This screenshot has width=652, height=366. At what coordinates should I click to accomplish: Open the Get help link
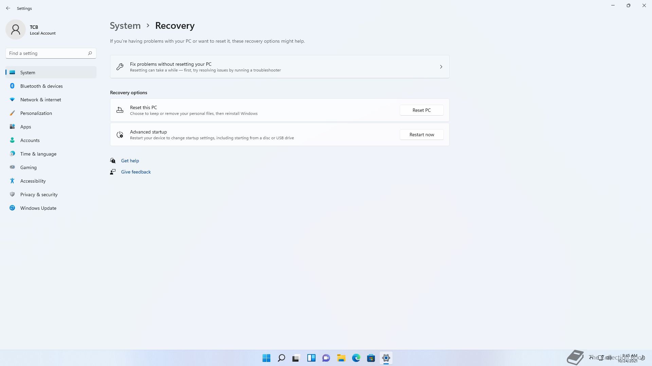click(130, 161)
